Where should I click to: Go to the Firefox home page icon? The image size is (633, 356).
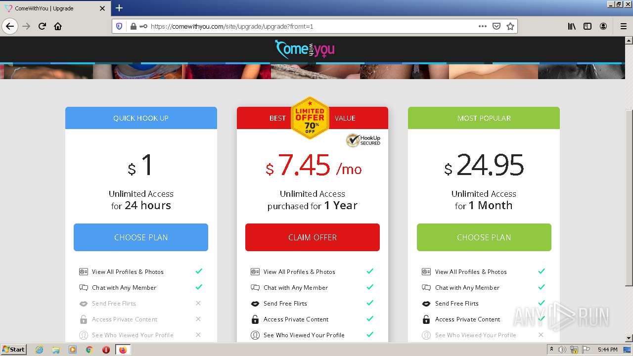click(58, 26)
